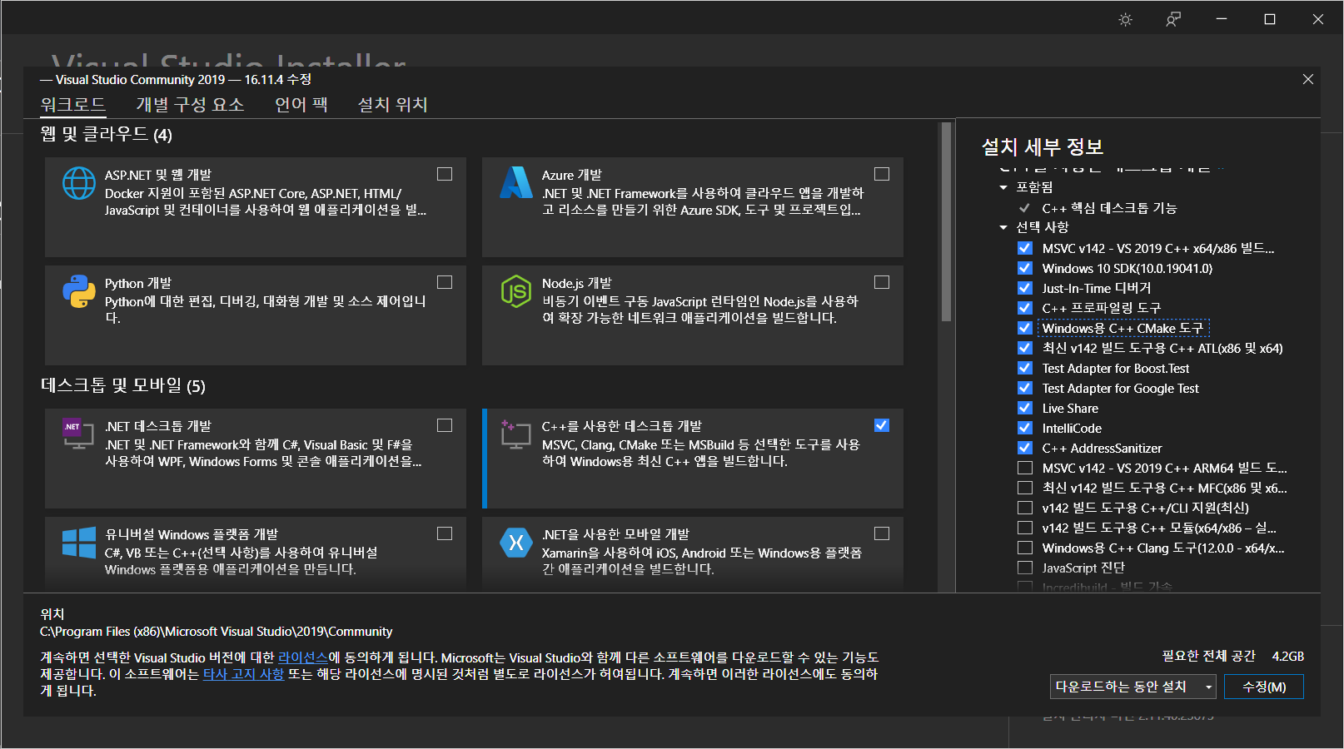Switch to the 개별 구성 요소 tab
The image size is (1344, 749).
click(190, 105)
